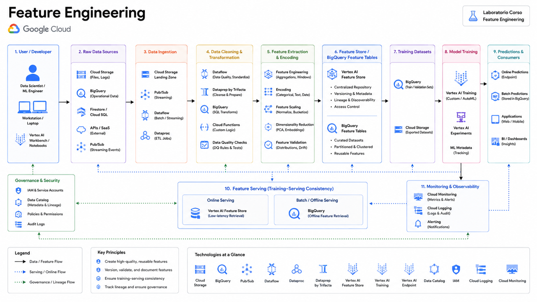Click the '10. Feature Serving' title
Screen dimensions: 537x302
[x=279, y=189]
